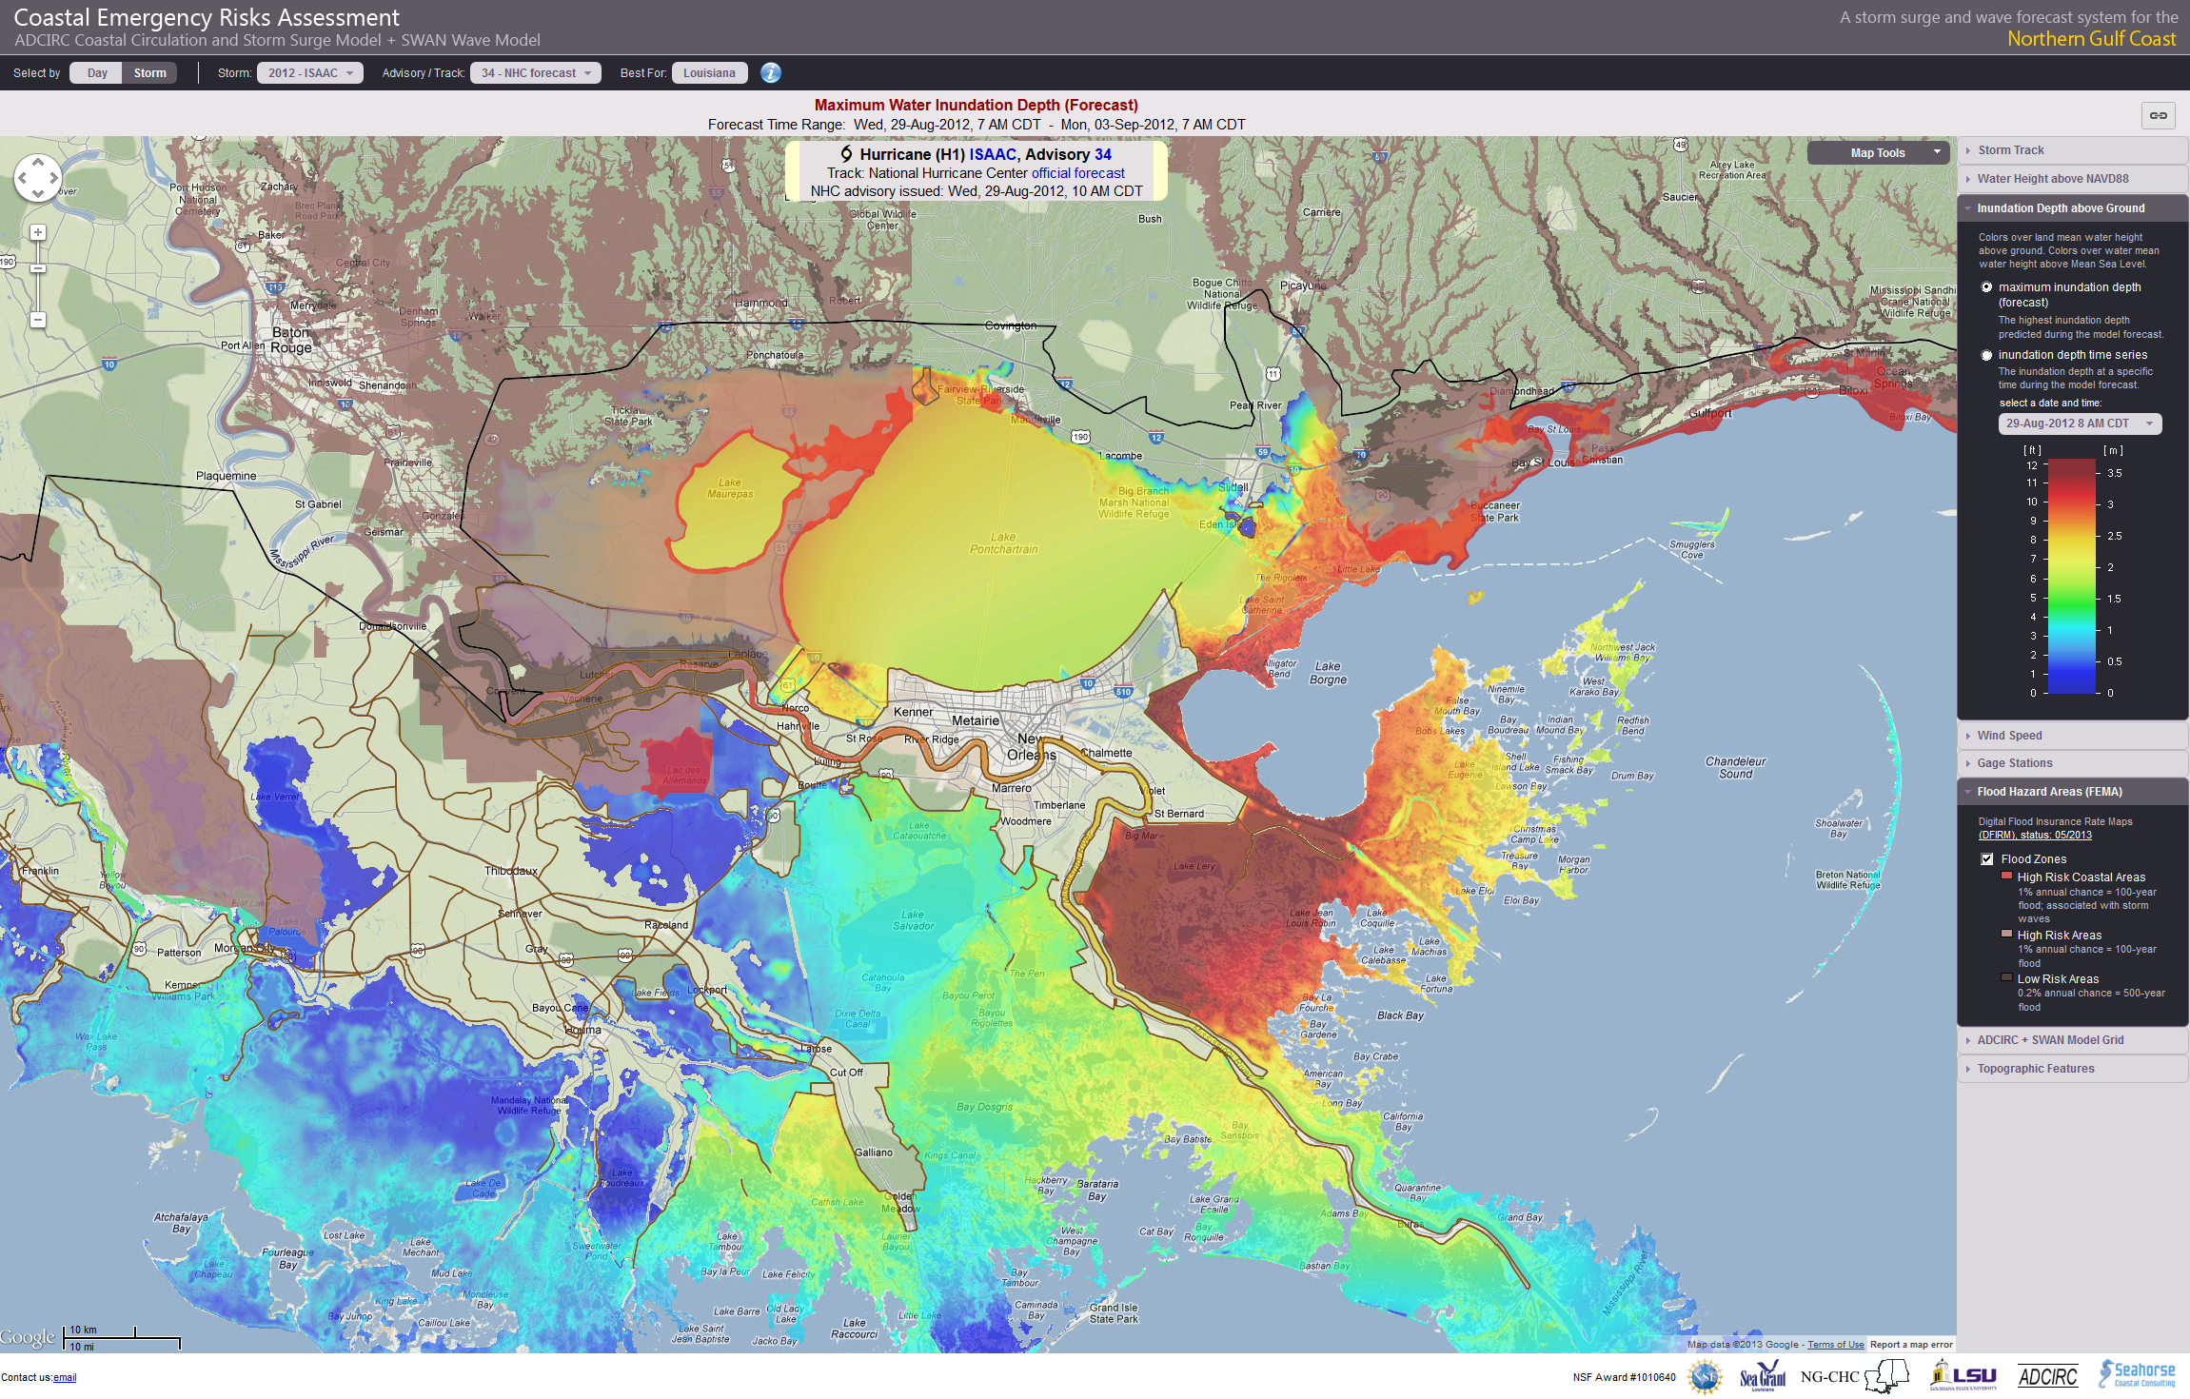
Task: Click the official forecast link
Action: 1077,173
